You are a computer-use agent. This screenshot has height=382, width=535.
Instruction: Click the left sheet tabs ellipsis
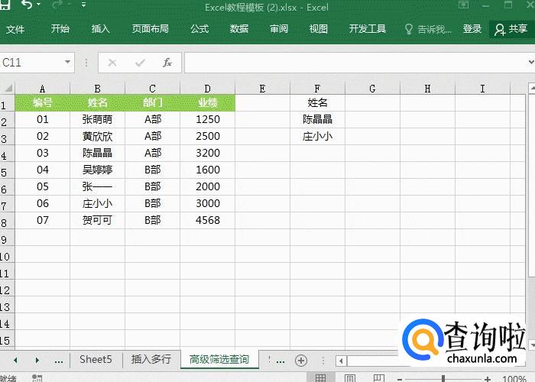click(x=59, y=361)
